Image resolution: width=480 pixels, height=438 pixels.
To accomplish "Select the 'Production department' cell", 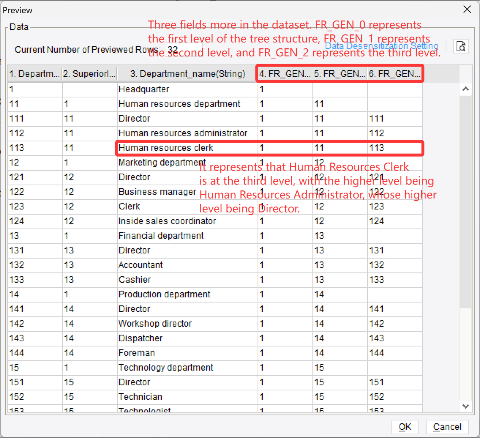I will click(x=188, y=294).
